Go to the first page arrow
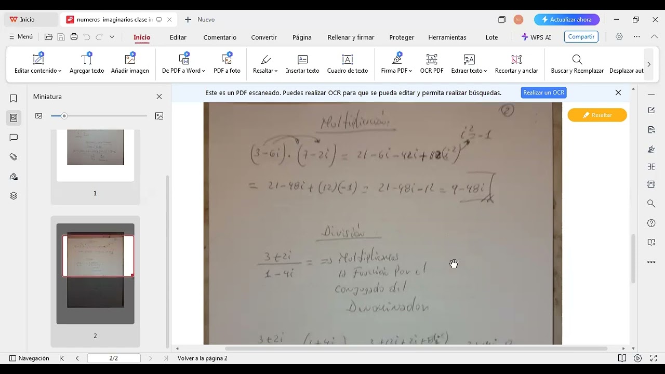This screenshot has height=374, width=665. (x=62, y=358)
